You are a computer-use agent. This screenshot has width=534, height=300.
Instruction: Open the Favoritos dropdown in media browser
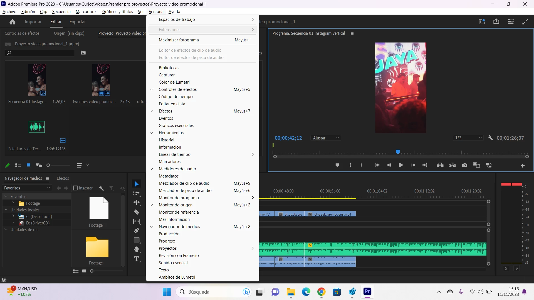[x=27, y=188]
